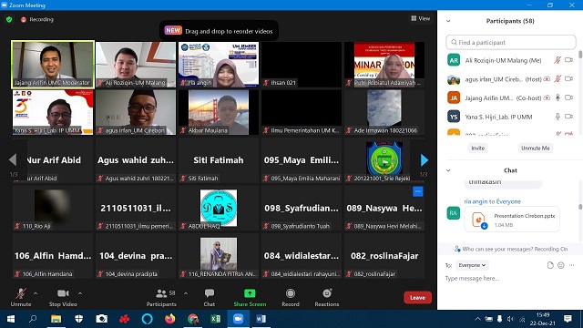
Task: Click the Everyone link in chat message
Action: coord(508,201)
